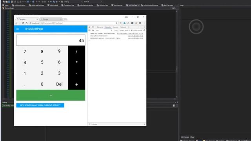Open the source link beside Using RobustWebSocket
The height and width of the screenshot is (141, 251).
point(135,36)
